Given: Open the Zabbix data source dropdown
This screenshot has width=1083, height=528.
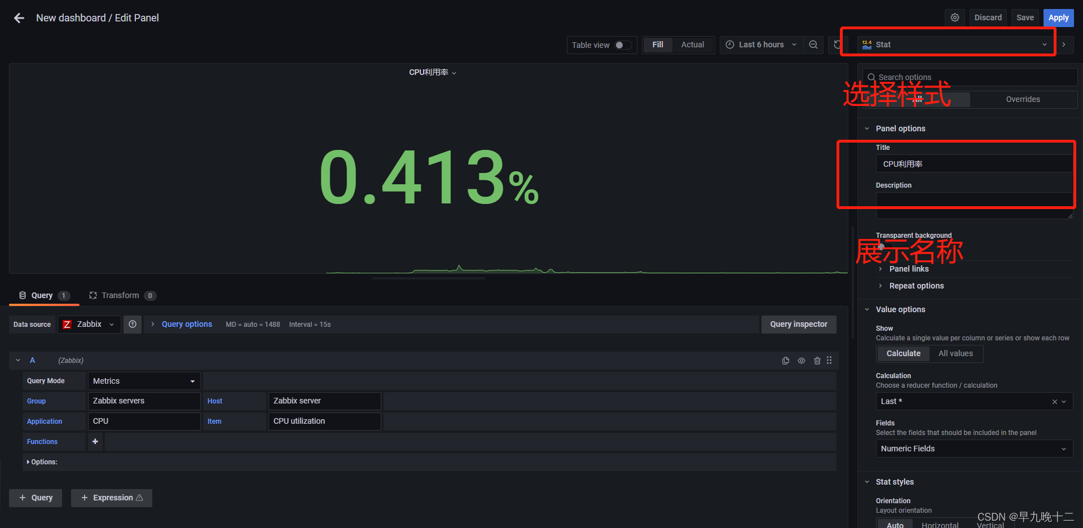Looking at the screenshot, I should [x=89, y=324].
